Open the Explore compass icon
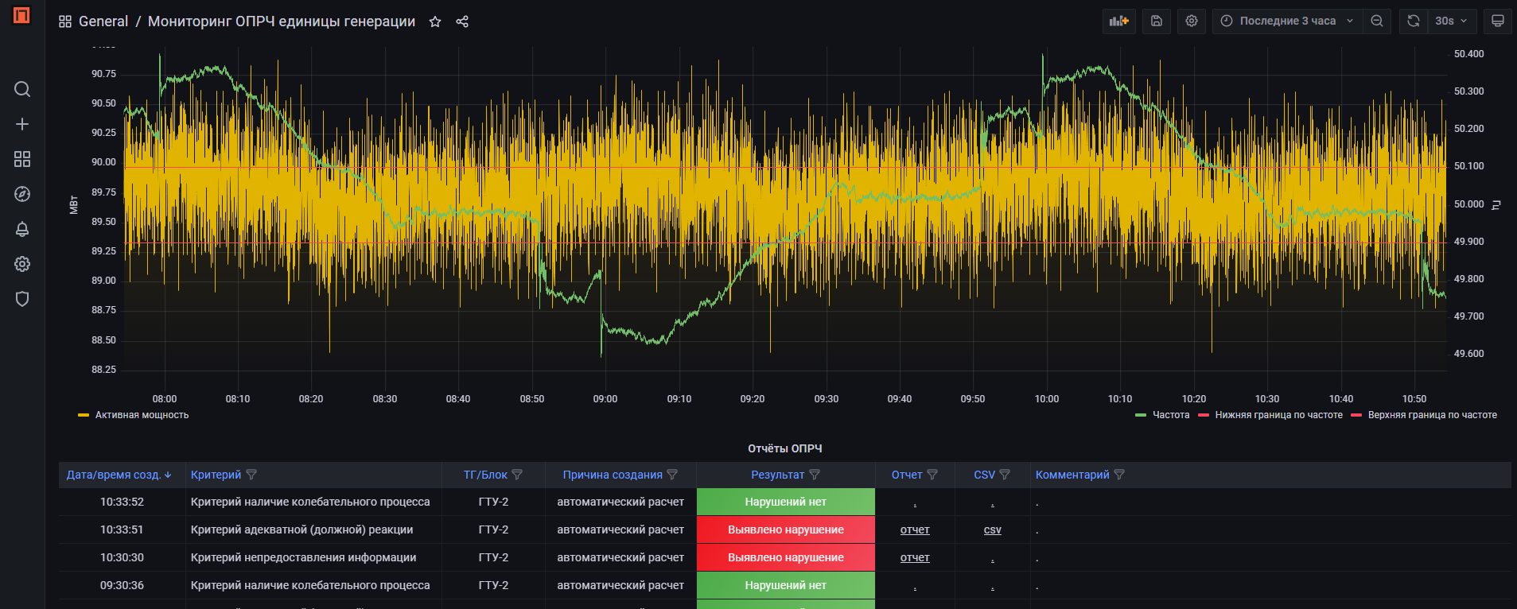The image size is (1517, 609). tap(22, 194)
